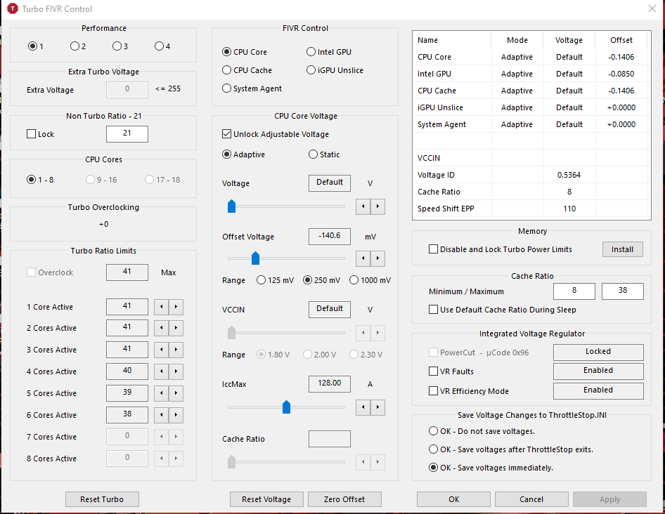Decrease 4 Cores Active ratio arrow
The width and height of the screenshot is (665, 514).
click(x=162, y=371)
